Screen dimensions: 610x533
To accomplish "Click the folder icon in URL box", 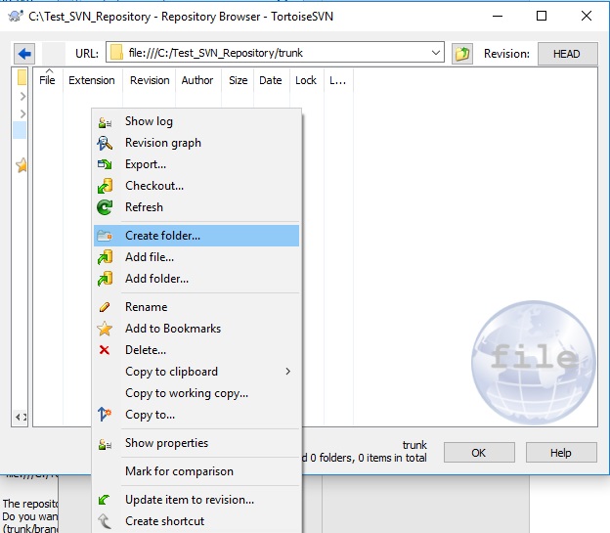I will pyautogui.click(x=116, y=52).
